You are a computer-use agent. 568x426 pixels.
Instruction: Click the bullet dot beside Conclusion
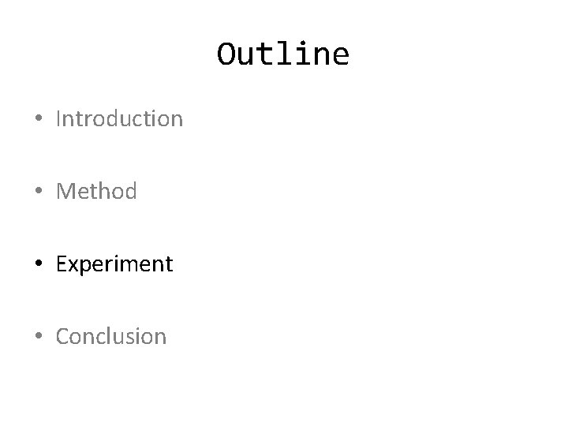click(39, 335)
